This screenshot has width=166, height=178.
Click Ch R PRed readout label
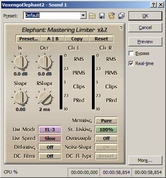(112, 101)
